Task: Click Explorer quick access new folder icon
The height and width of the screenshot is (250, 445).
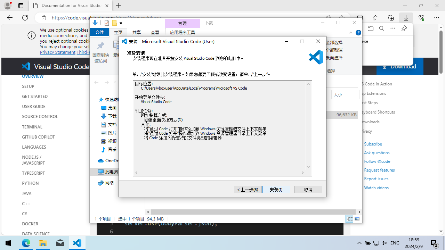Action: coord(114,23)
